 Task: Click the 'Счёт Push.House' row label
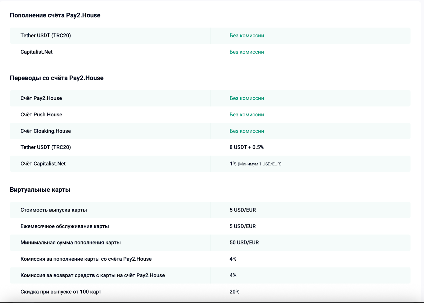[x=41, y=115]
